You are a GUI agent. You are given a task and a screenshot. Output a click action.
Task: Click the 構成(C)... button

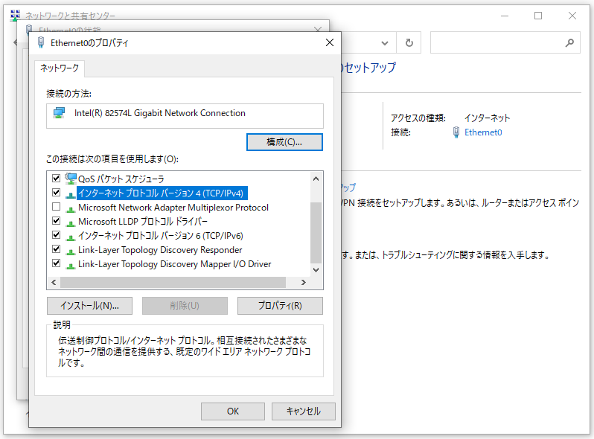coord(284,142)
